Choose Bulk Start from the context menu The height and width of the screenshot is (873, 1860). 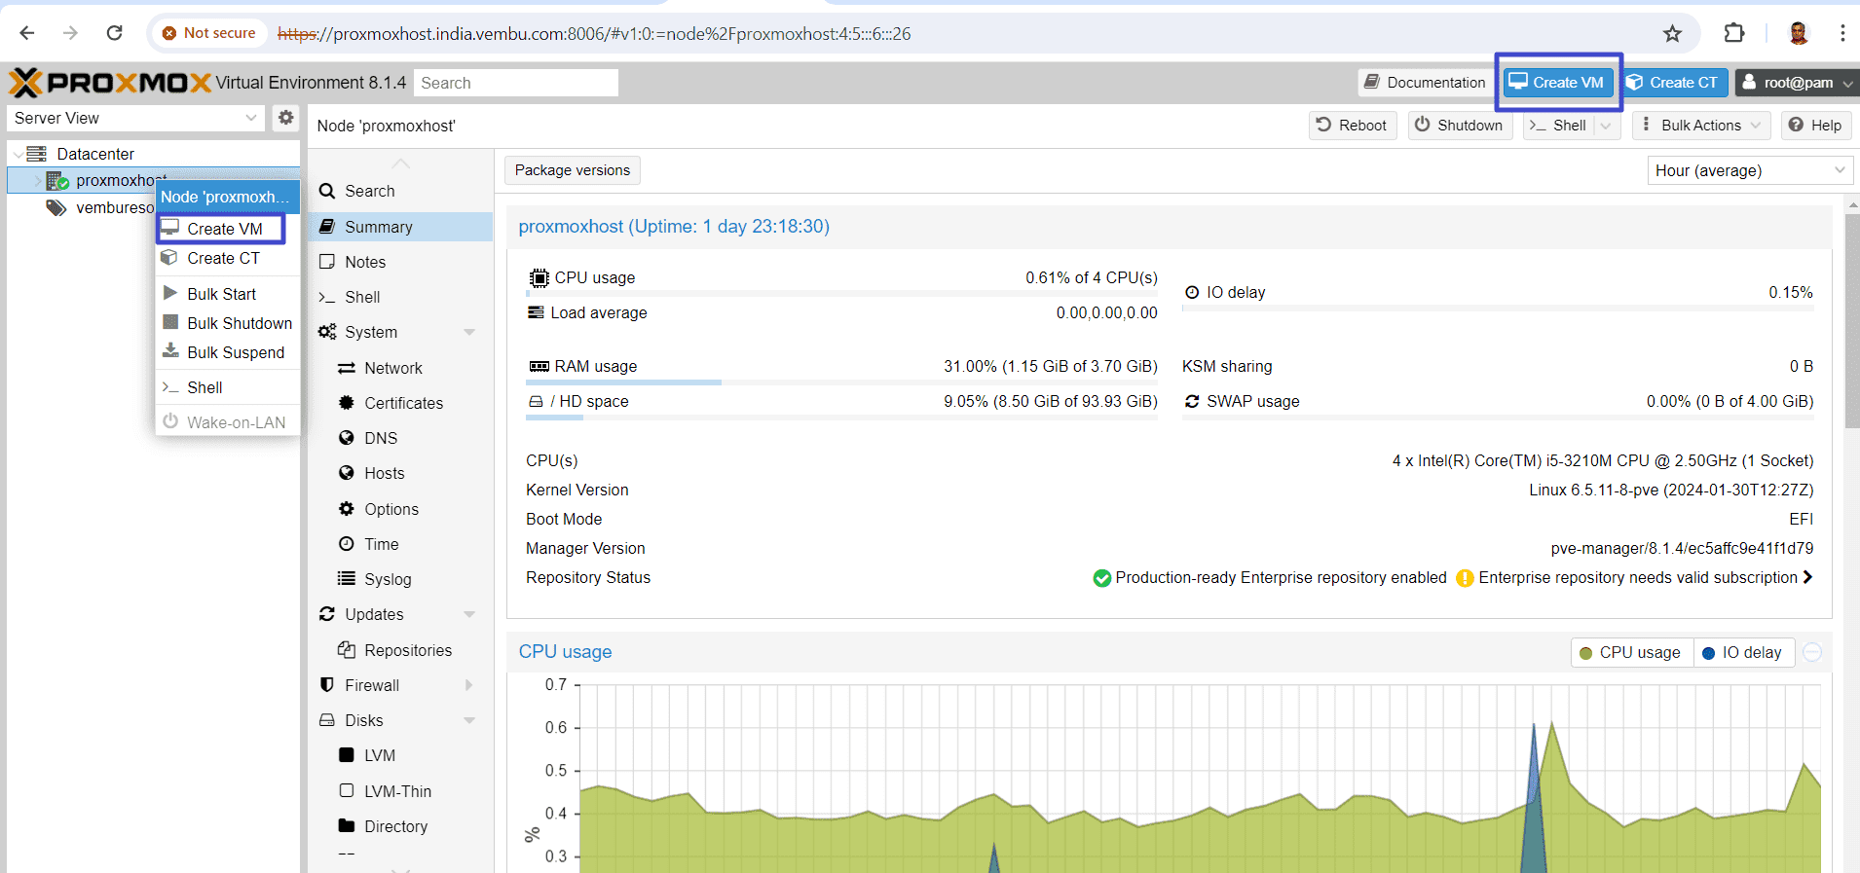[228, 294]
